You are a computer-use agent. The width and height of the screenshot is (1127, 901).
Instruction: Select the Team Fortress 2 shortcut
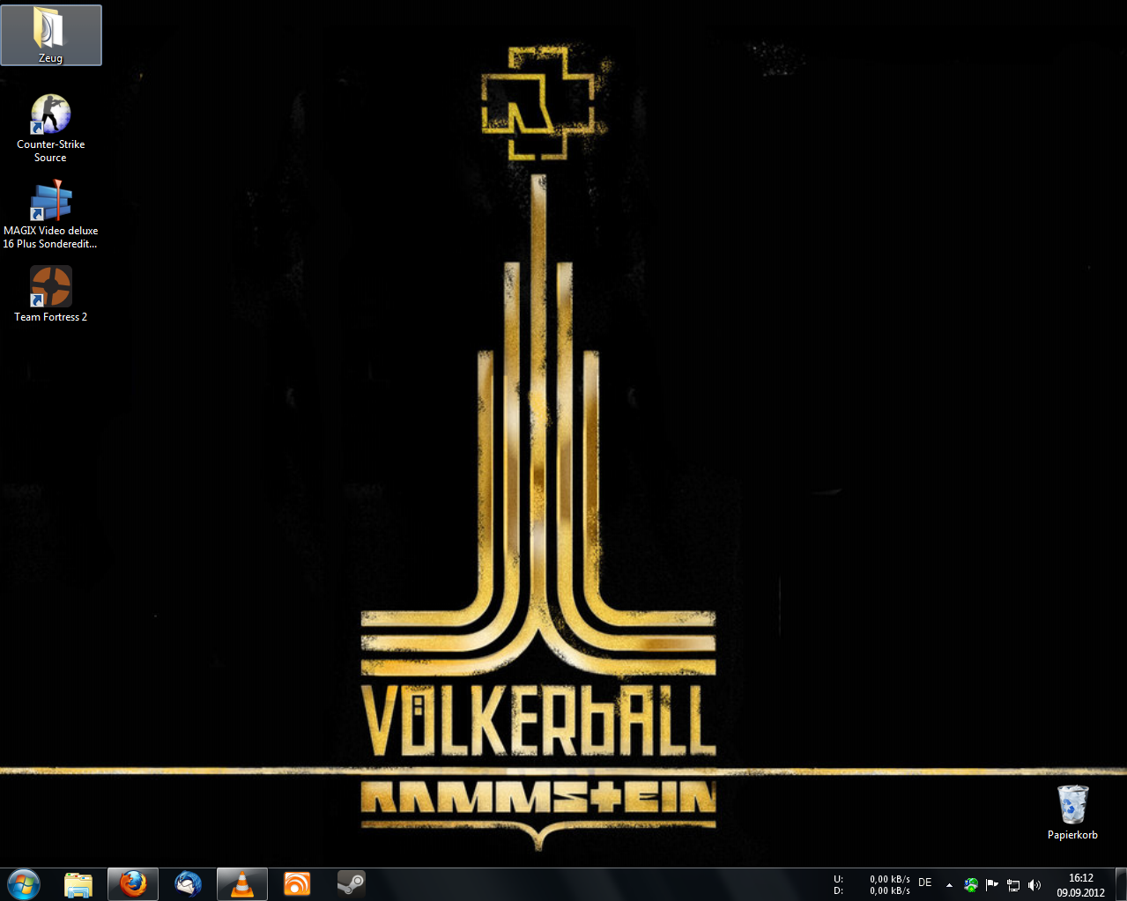[x=50, y=293]
